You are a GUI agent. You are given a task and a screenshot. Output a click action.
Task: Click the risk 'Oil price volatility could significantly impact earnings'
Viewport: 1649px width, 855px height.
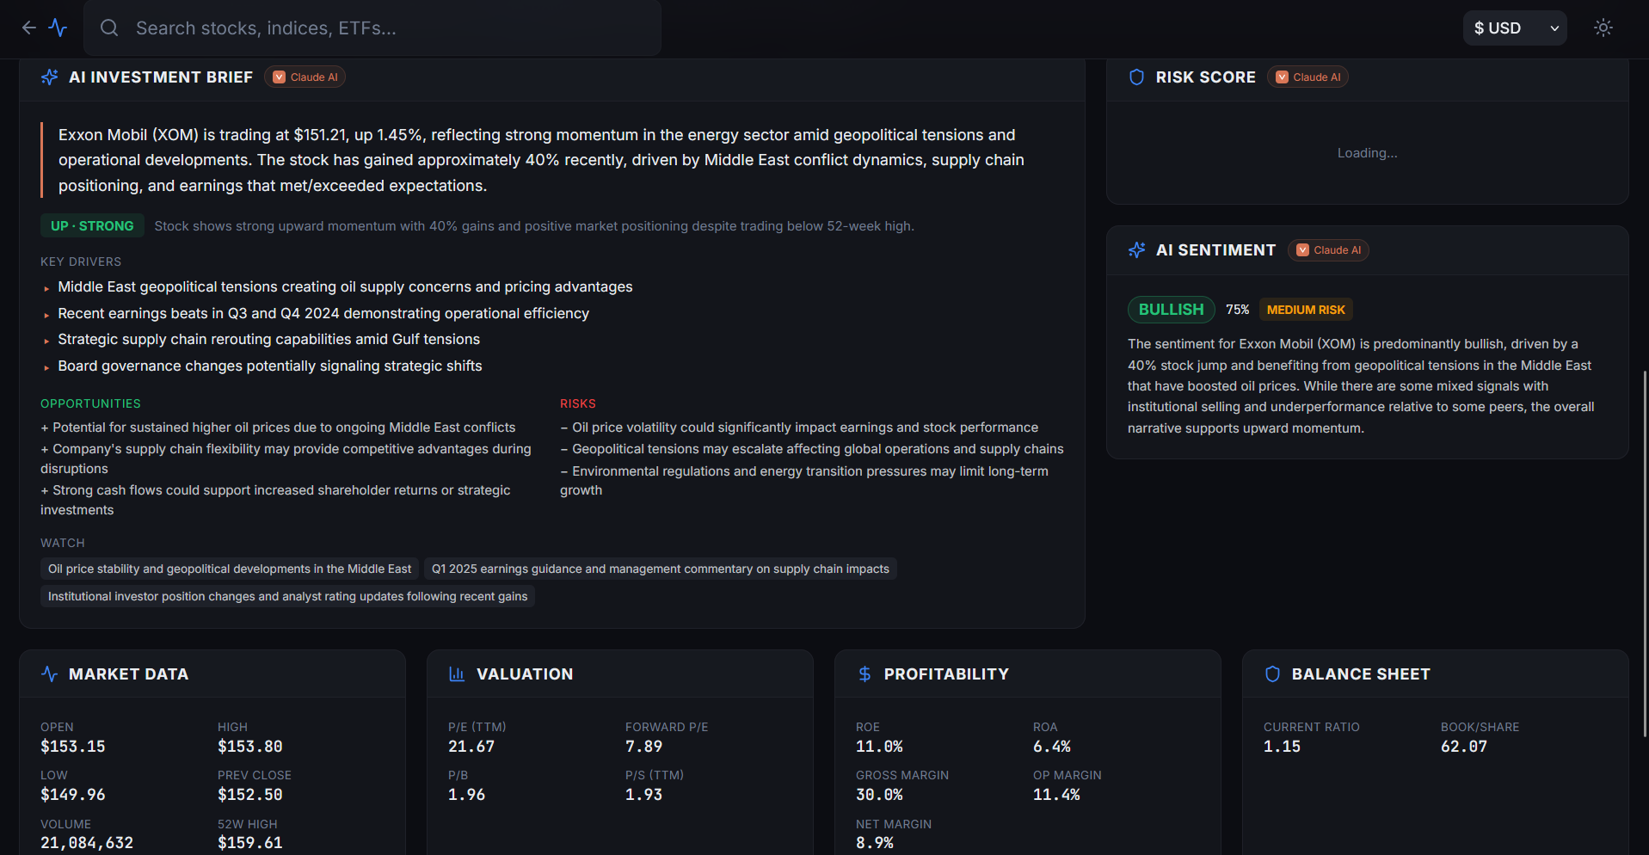coord(799,427)
